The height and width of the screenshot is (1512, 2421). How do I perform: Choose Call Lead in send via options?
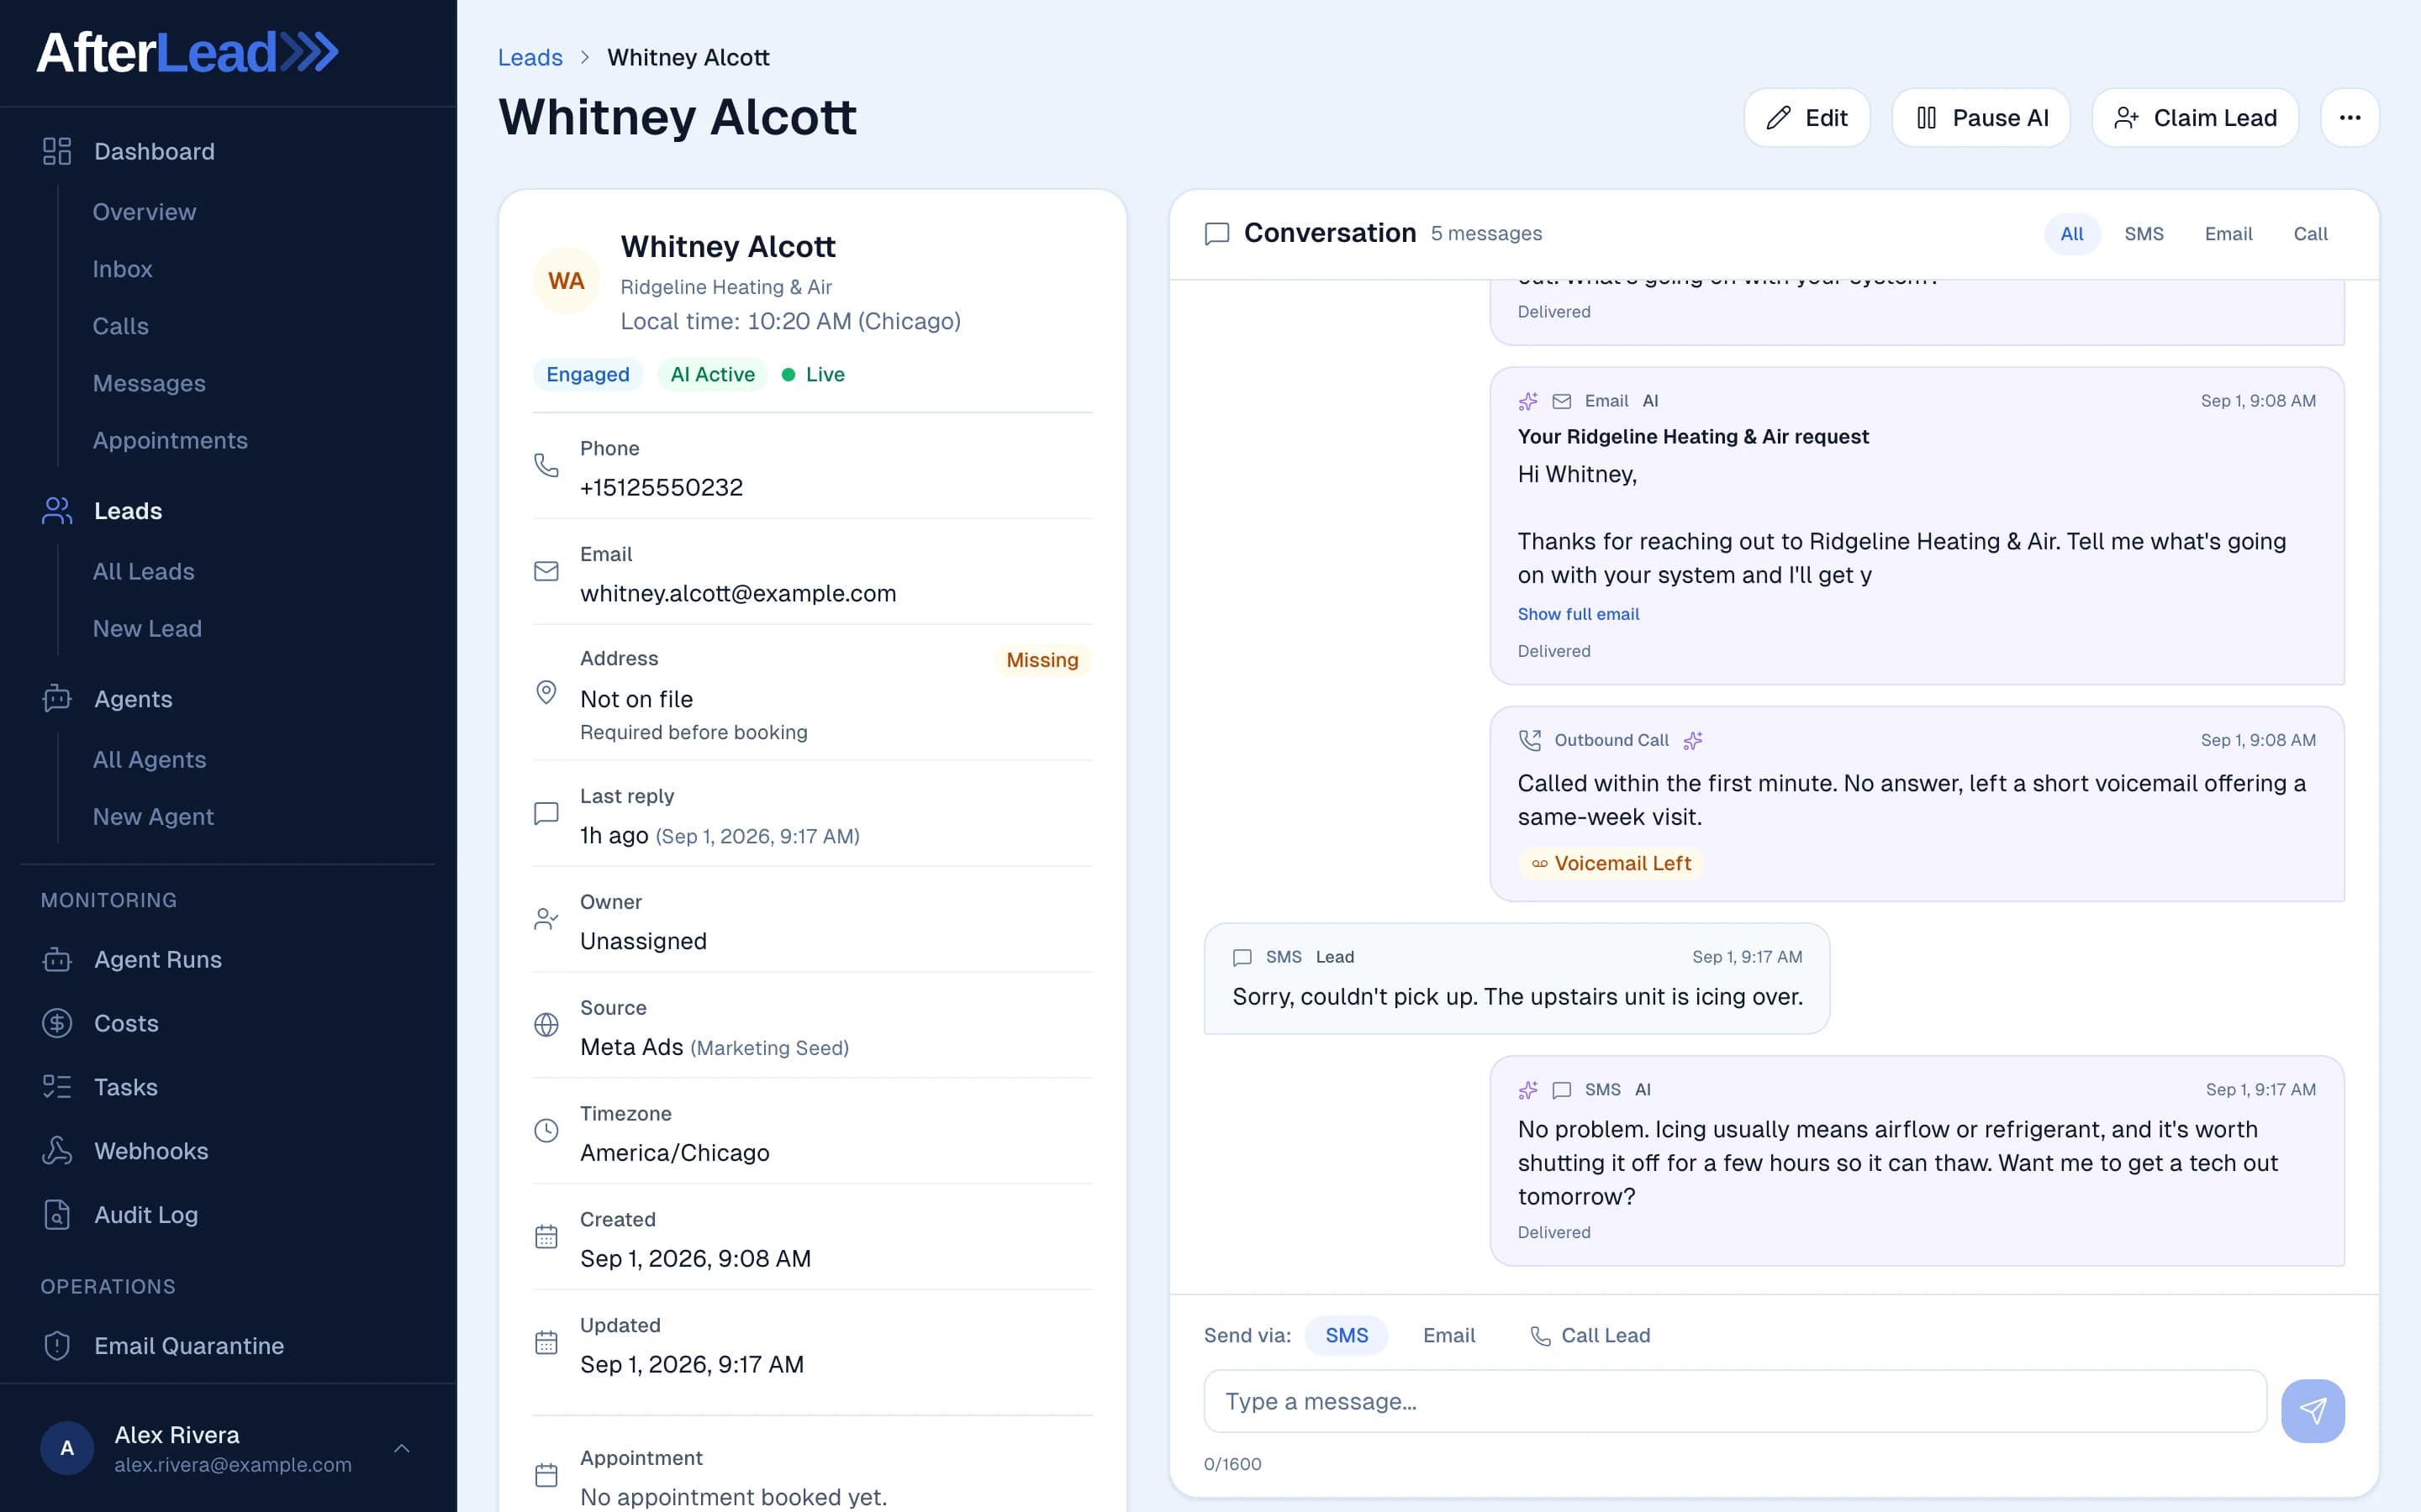tap(1590, 1335)
